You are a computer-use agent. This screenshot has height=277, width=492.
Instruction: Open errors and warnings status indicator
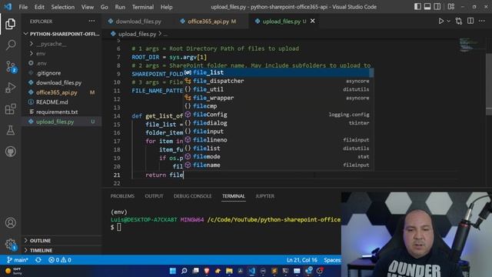pyautogui.click(x=60, y=260)
